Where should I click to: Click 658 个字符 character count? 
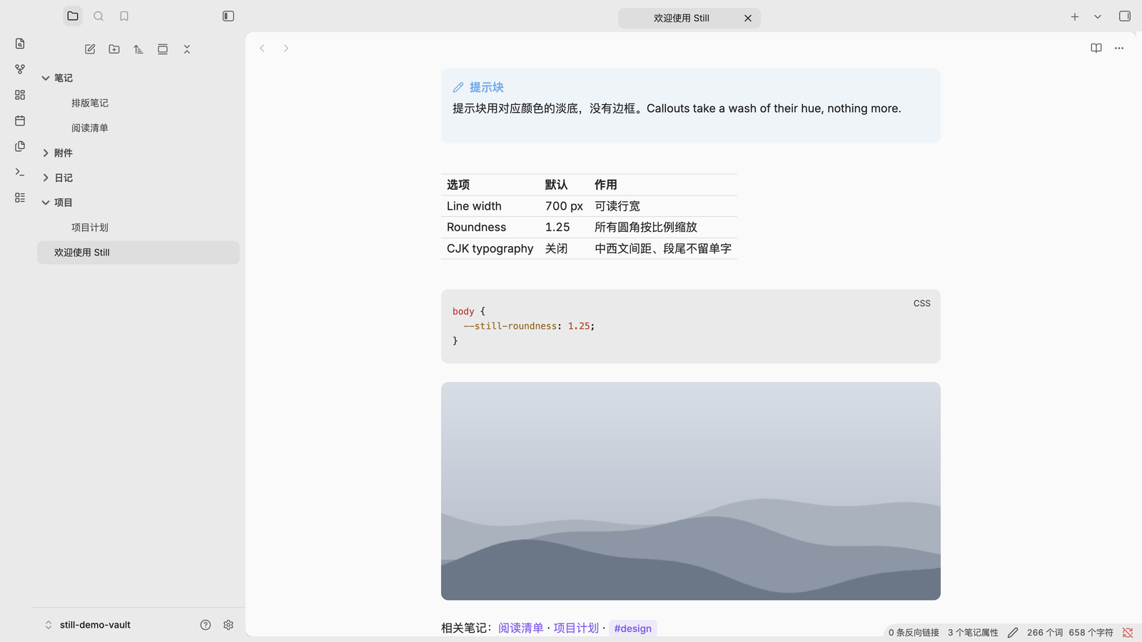pyautogui.click(x=1091, y=633)
